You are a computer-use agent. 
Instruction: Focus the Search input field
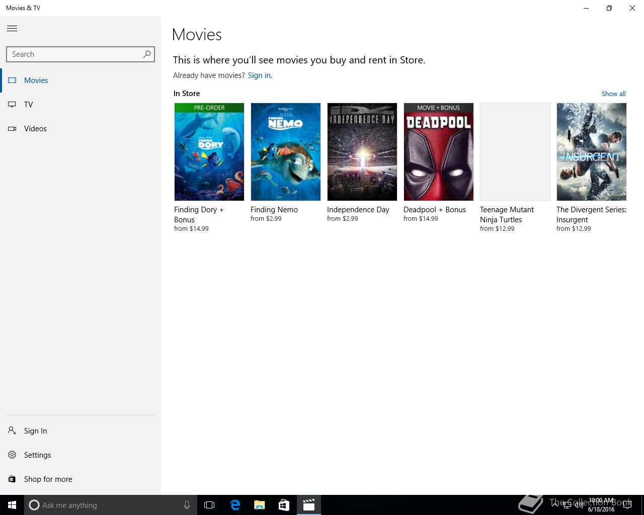click(80, 54)
